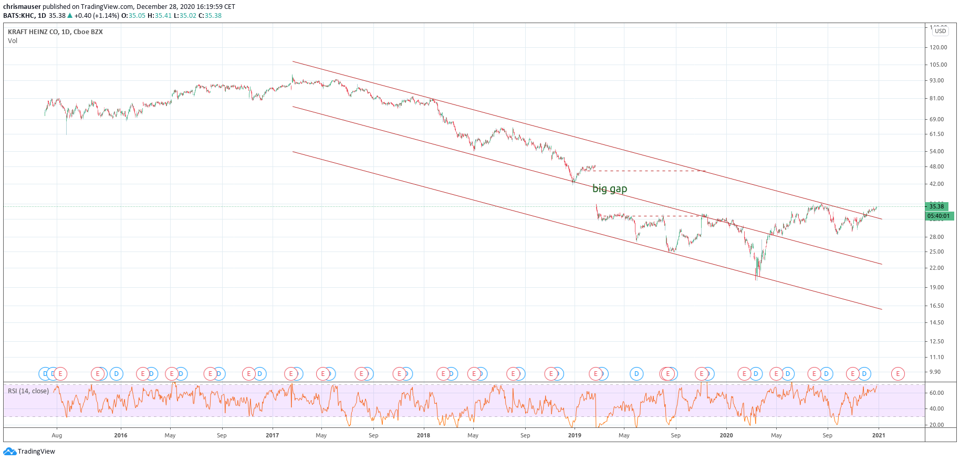Follow the TradingView.com link in the header

(x=107, y=7)
